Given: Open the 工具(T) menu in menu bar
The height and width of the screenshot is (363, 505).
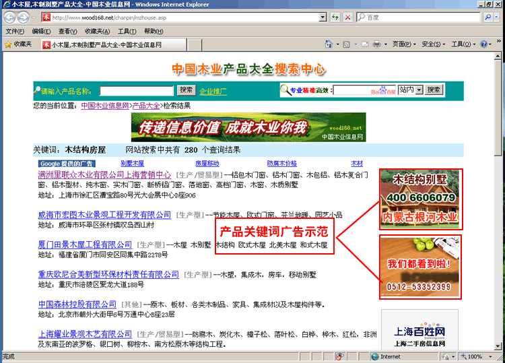Looking at the screenshot, I should point(127,31).
